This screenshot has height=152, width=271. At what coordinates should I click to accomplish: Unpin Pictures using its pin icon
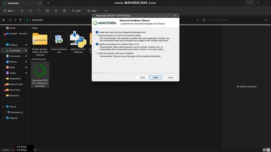pyautogui.click(x=26, y=62)
